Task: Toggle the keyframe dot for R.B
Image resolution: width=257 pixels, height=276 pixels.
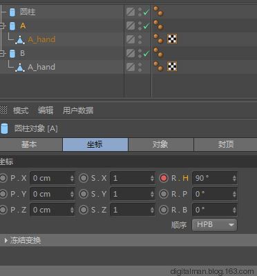Action: coord(164,210)
